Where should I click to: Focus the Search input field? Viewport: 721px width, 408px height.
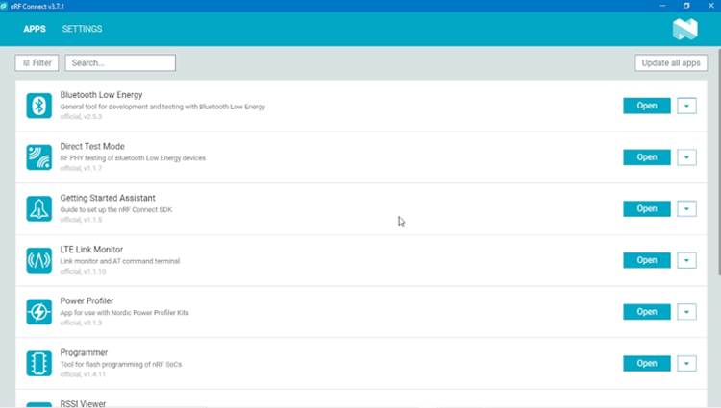pos(120,62)
